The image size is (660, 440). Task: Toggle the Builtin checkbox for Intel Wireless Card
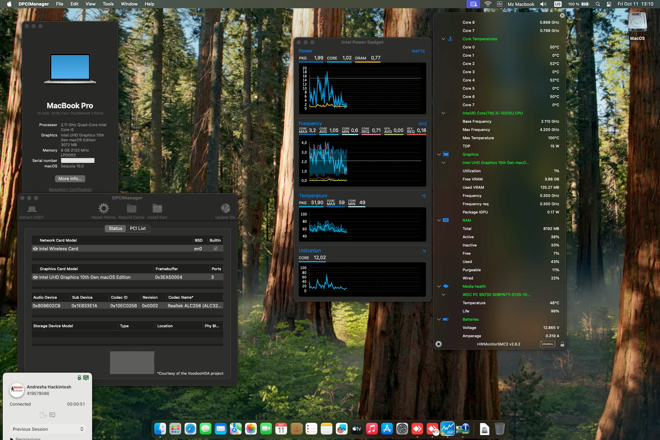click(216, 248)
